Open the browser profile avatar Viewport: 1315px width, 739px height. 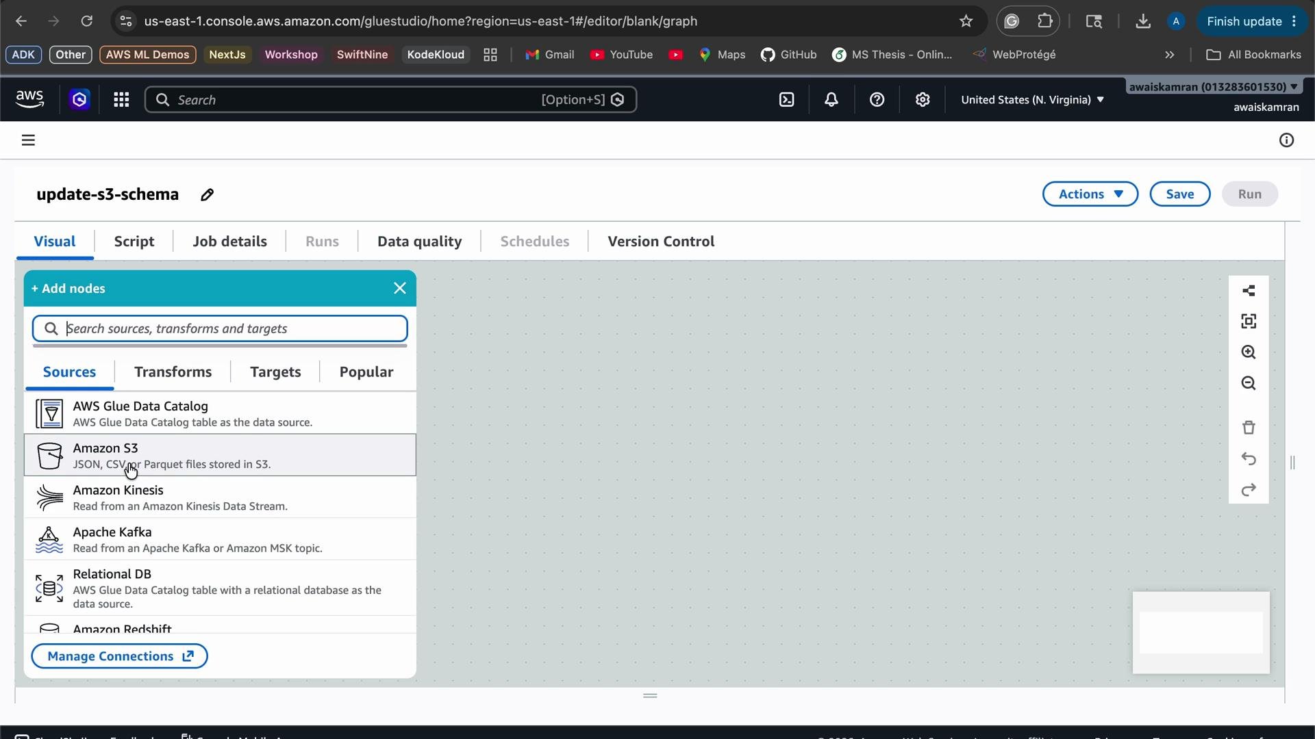pos(1176,21)
